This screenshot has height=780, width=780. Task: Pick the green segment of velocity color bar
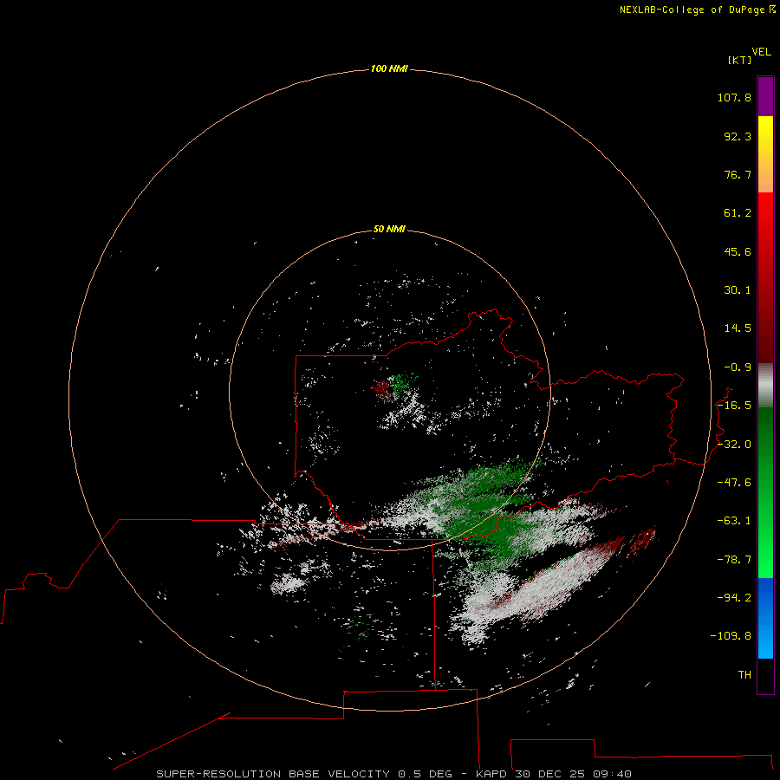point(765,492)
